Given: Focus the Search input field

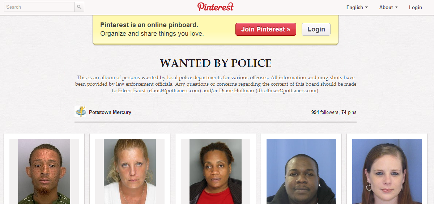Looking at the screenshot, I should coord(39,7).
